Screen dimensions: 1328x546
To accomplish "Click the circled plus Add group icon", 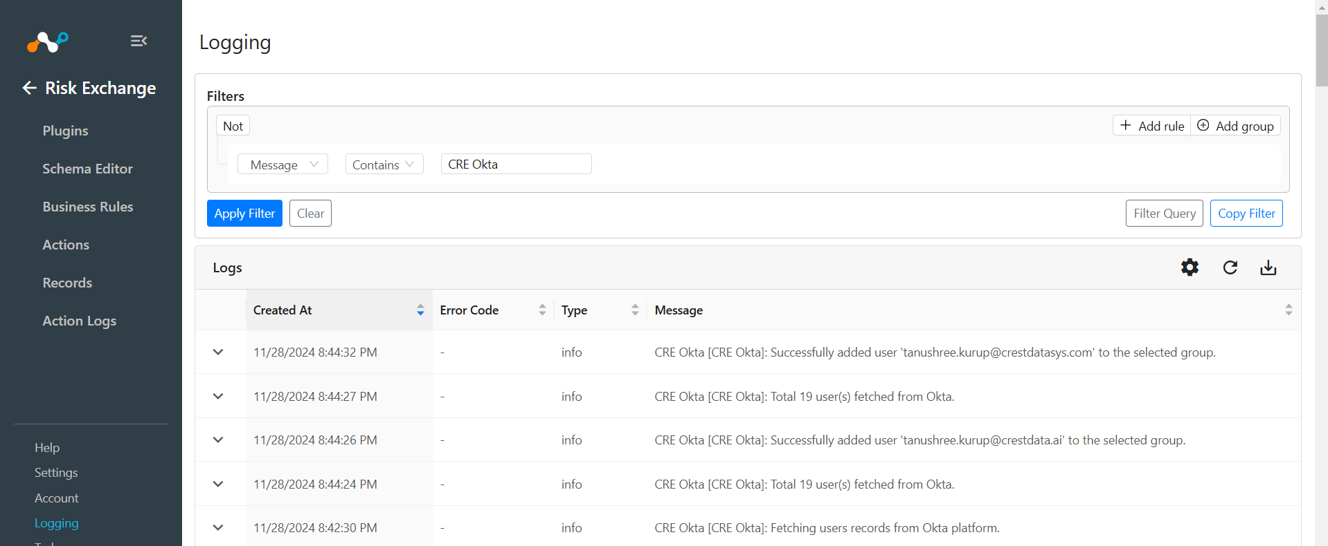I will (x=1203, y=125).
